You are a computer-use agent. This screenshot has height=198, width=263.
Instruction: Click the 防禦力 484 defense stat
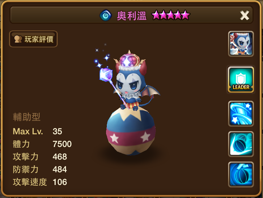(x=40, y=169)
